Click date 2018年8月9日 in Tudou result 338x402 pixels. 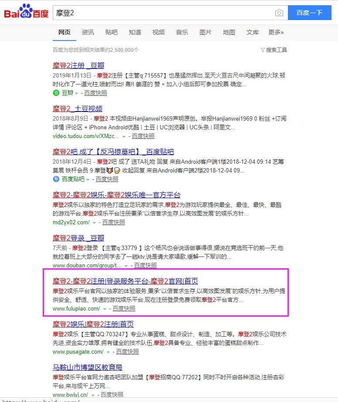point(70,118)
